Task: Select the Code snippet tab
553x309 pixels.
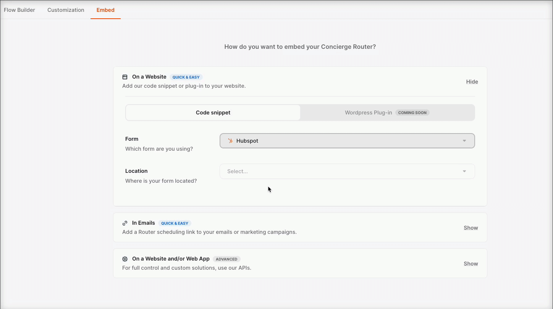Action: pyautogui.click(x=213, y=112)
